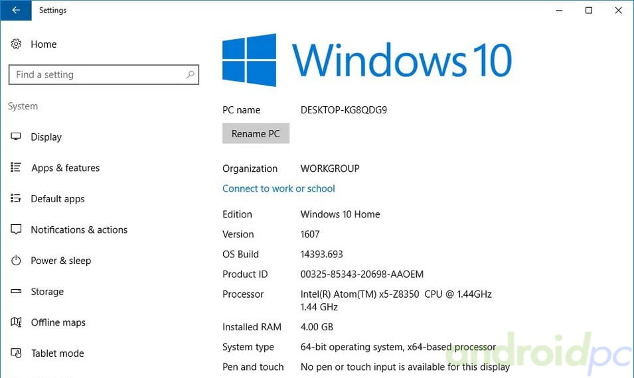Click the Processor label
The height and width of the screenshot is (378, 634).
pos(243,294)
